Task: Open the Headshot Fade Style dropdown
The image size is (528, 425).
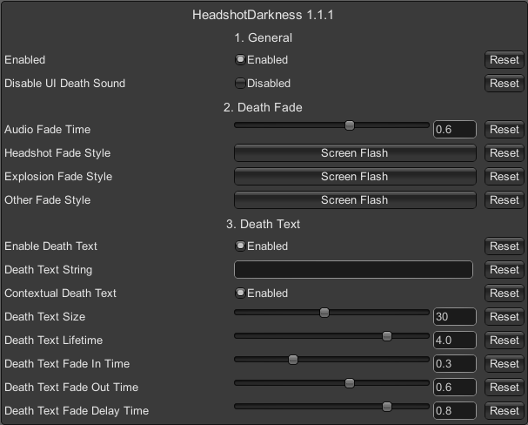Action: 354,153
